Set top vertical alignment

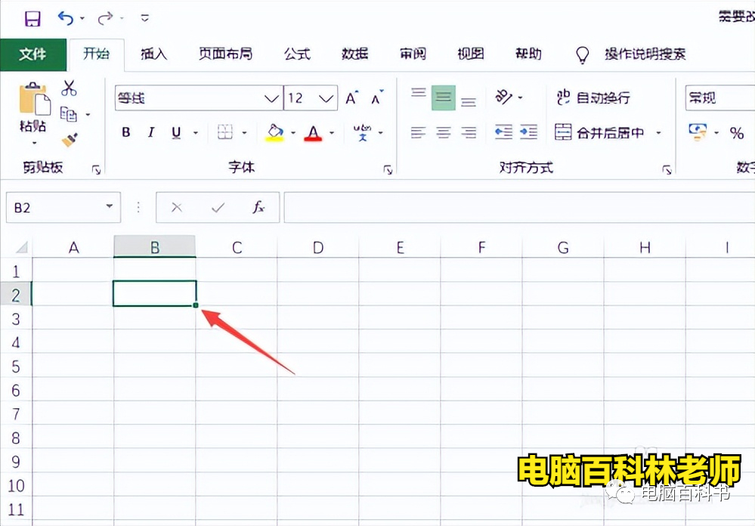click(418, 93)
